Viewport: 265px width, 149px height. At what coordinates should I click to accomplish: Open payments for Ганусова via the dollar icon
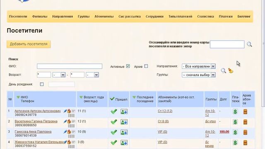[235, 132]
